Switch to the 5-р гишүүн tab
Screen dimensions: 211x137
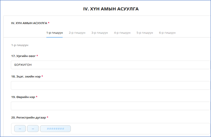[144, 33]
